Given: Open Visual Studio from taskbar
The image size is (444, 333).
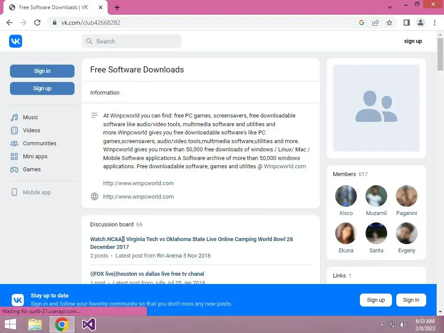Looking at the screenshot, I should click(x=88, y=324).
